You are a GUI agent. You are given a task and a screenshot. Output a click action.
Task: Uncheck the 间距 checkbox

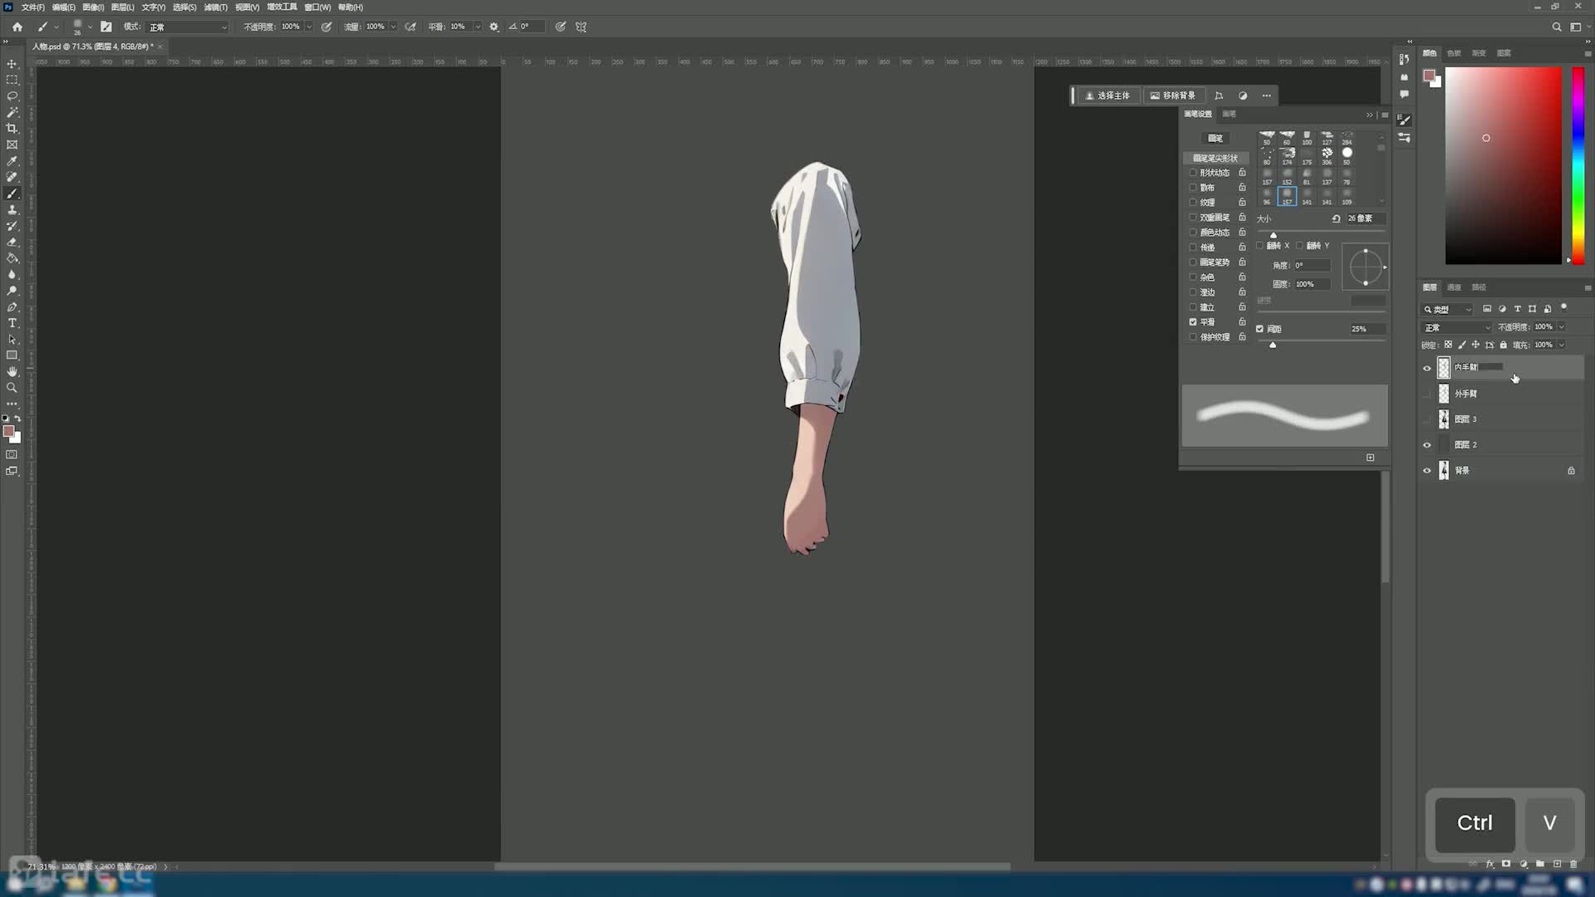pyautogui.click(x=1259, y=329)
